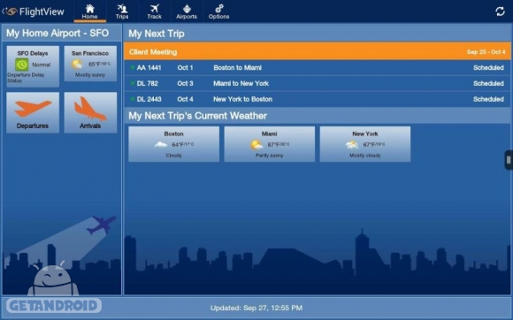
Task: Click the Oct 4 date cell
Action: pyautogui.click(x=185, y=99)
